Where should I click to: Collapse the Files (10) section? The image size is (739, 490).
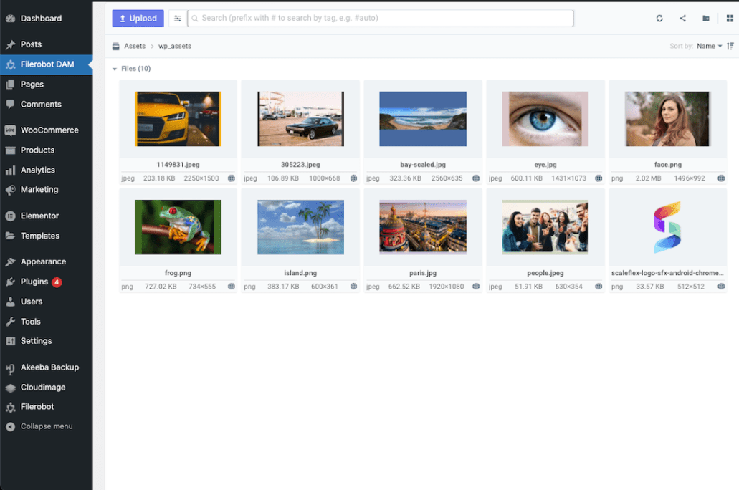pyautogui.click(x=115, y=69)
